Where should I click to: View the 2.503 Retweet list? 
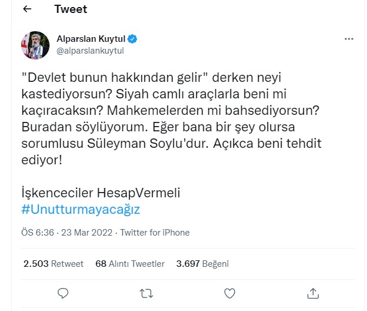pos(53,263)
